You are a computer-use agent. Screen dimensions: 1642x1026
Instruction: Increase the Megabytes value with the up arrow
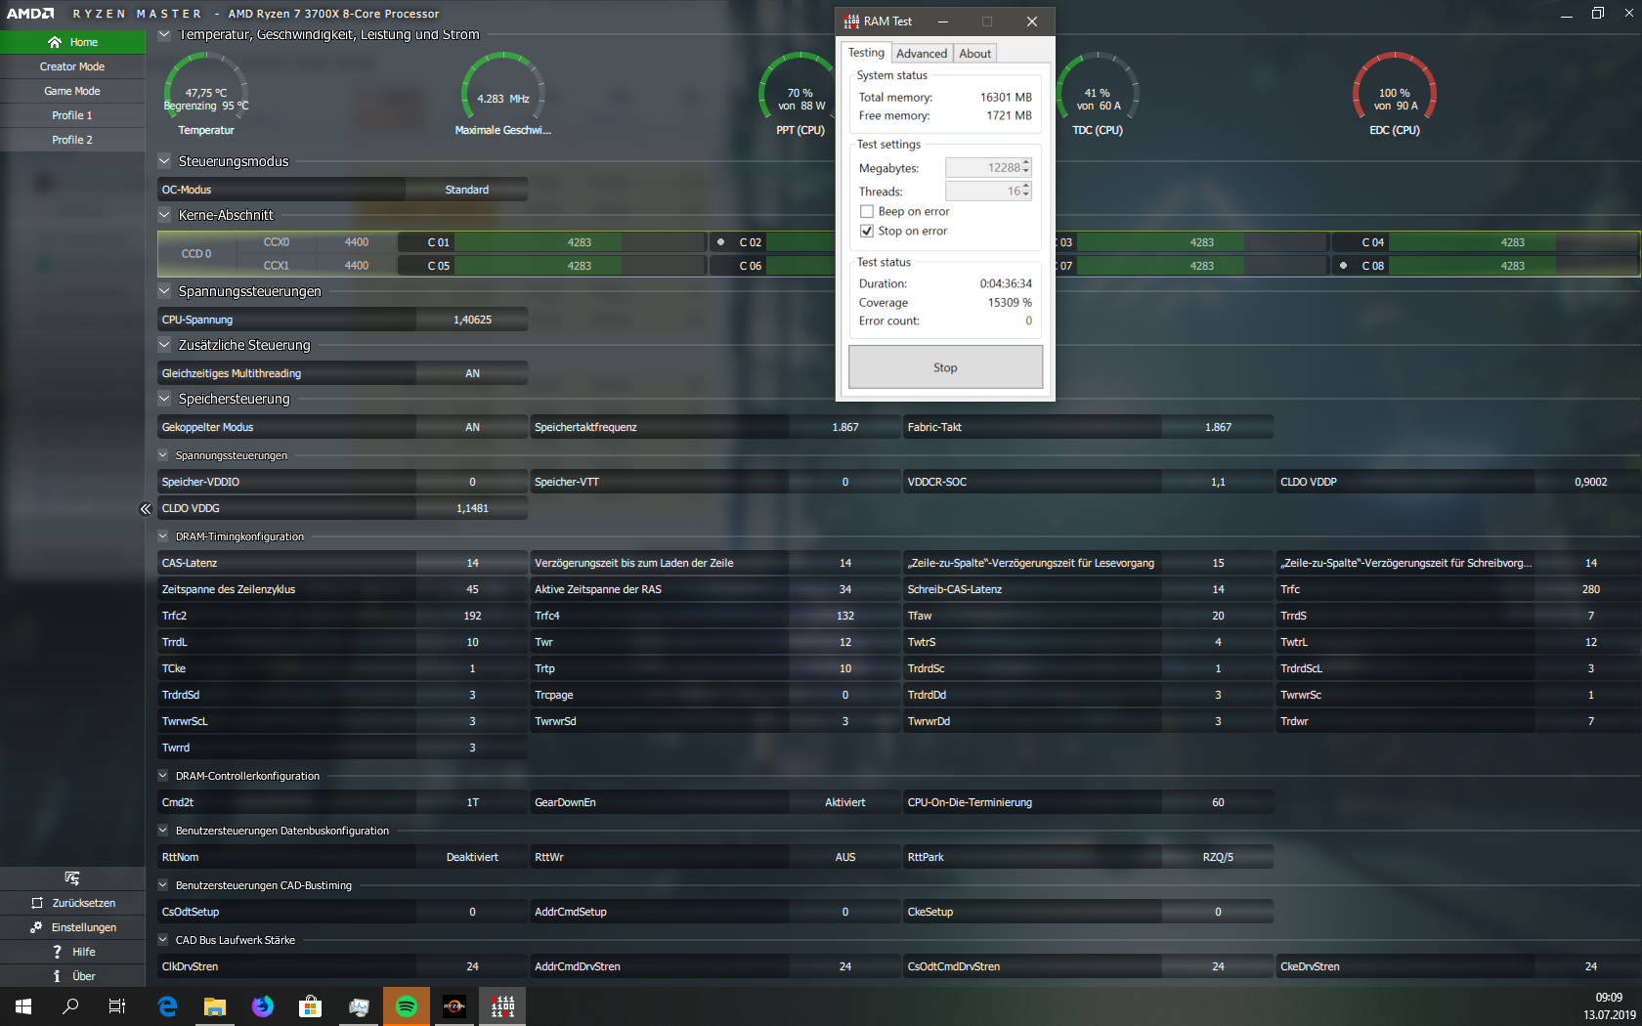[x=1026, y=163]
